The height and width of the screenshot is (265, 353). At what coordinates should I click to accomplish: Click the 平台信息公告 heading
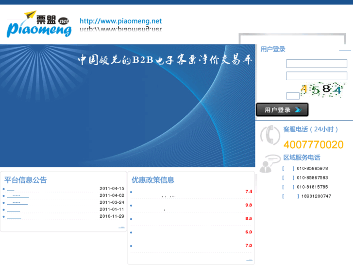click(x=25, y=180)
